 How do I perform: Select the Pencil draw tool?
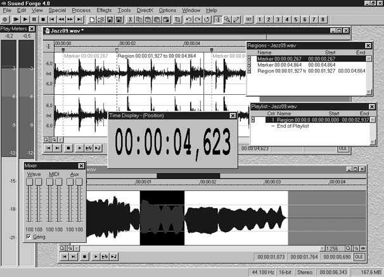(236, 20)
